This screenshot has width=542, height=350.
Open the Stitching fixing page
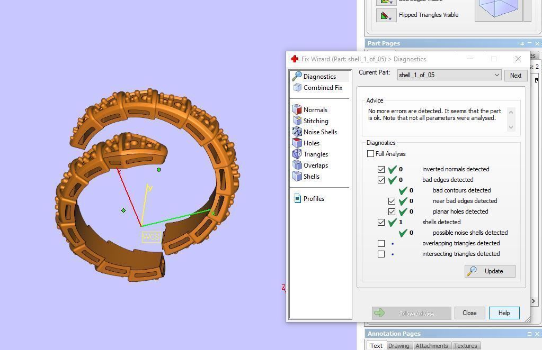(x=310, y=121)
